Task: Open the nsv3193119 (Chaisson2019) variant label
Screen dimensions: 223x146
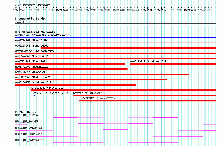Action: (149, 61)
